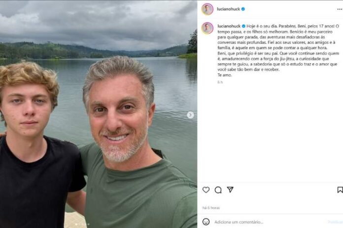Image resolution: width=343 pixels, height=228 pixels.
Task: Open the emoji picker in the comment box
Action: [206, 222]
